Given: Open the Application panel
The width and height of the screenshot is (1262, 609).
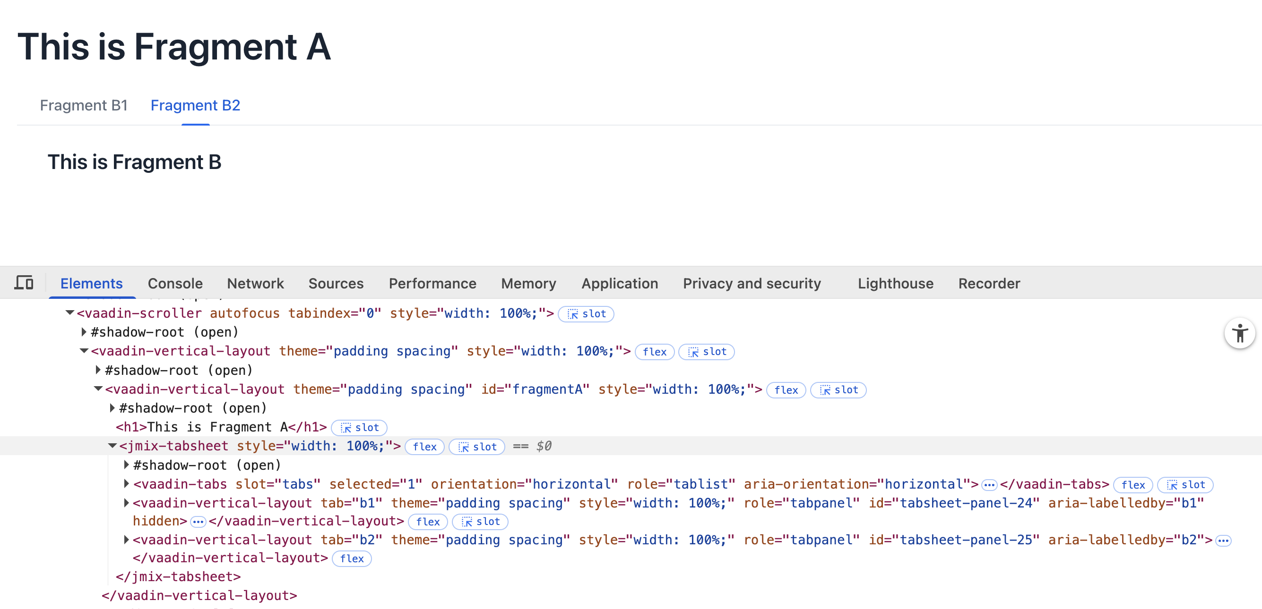Looking at the screenshot, I should click(620, 283).
